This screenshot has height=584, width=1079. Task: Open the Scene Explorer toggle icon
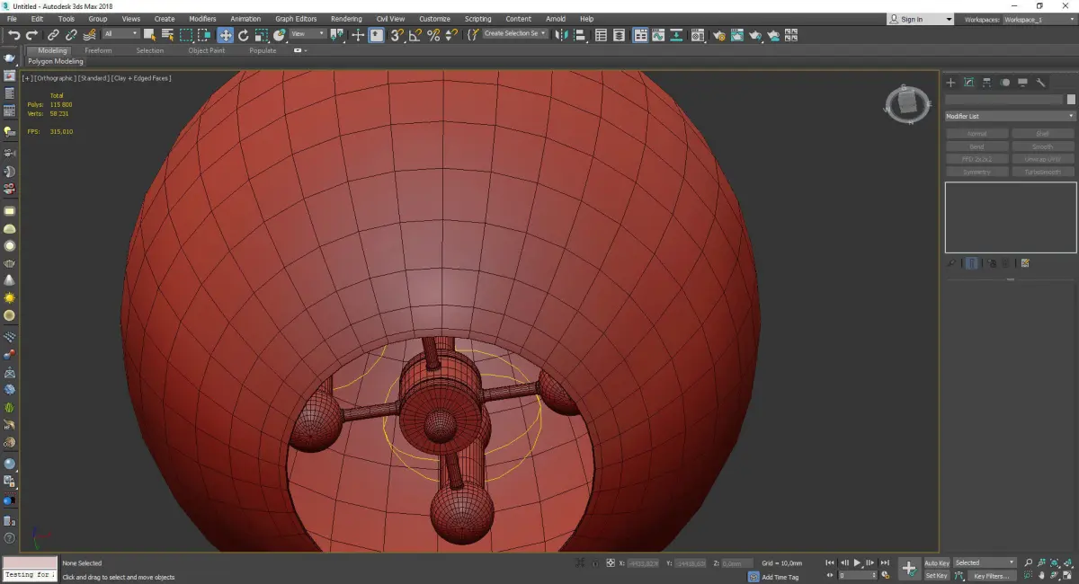point(601,35)
